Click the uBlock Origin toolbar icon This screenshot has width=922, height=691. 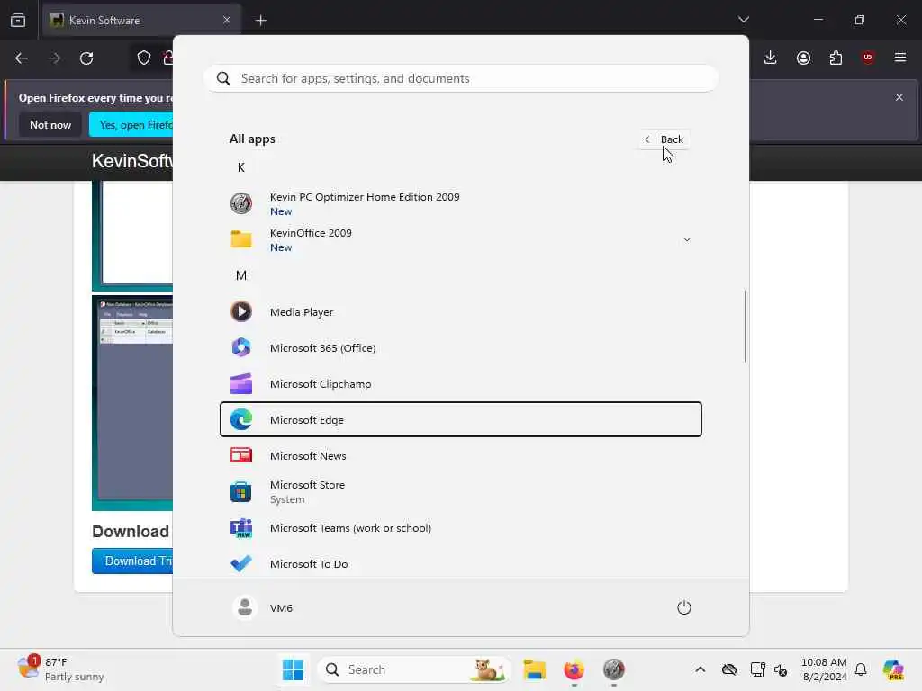868,58
